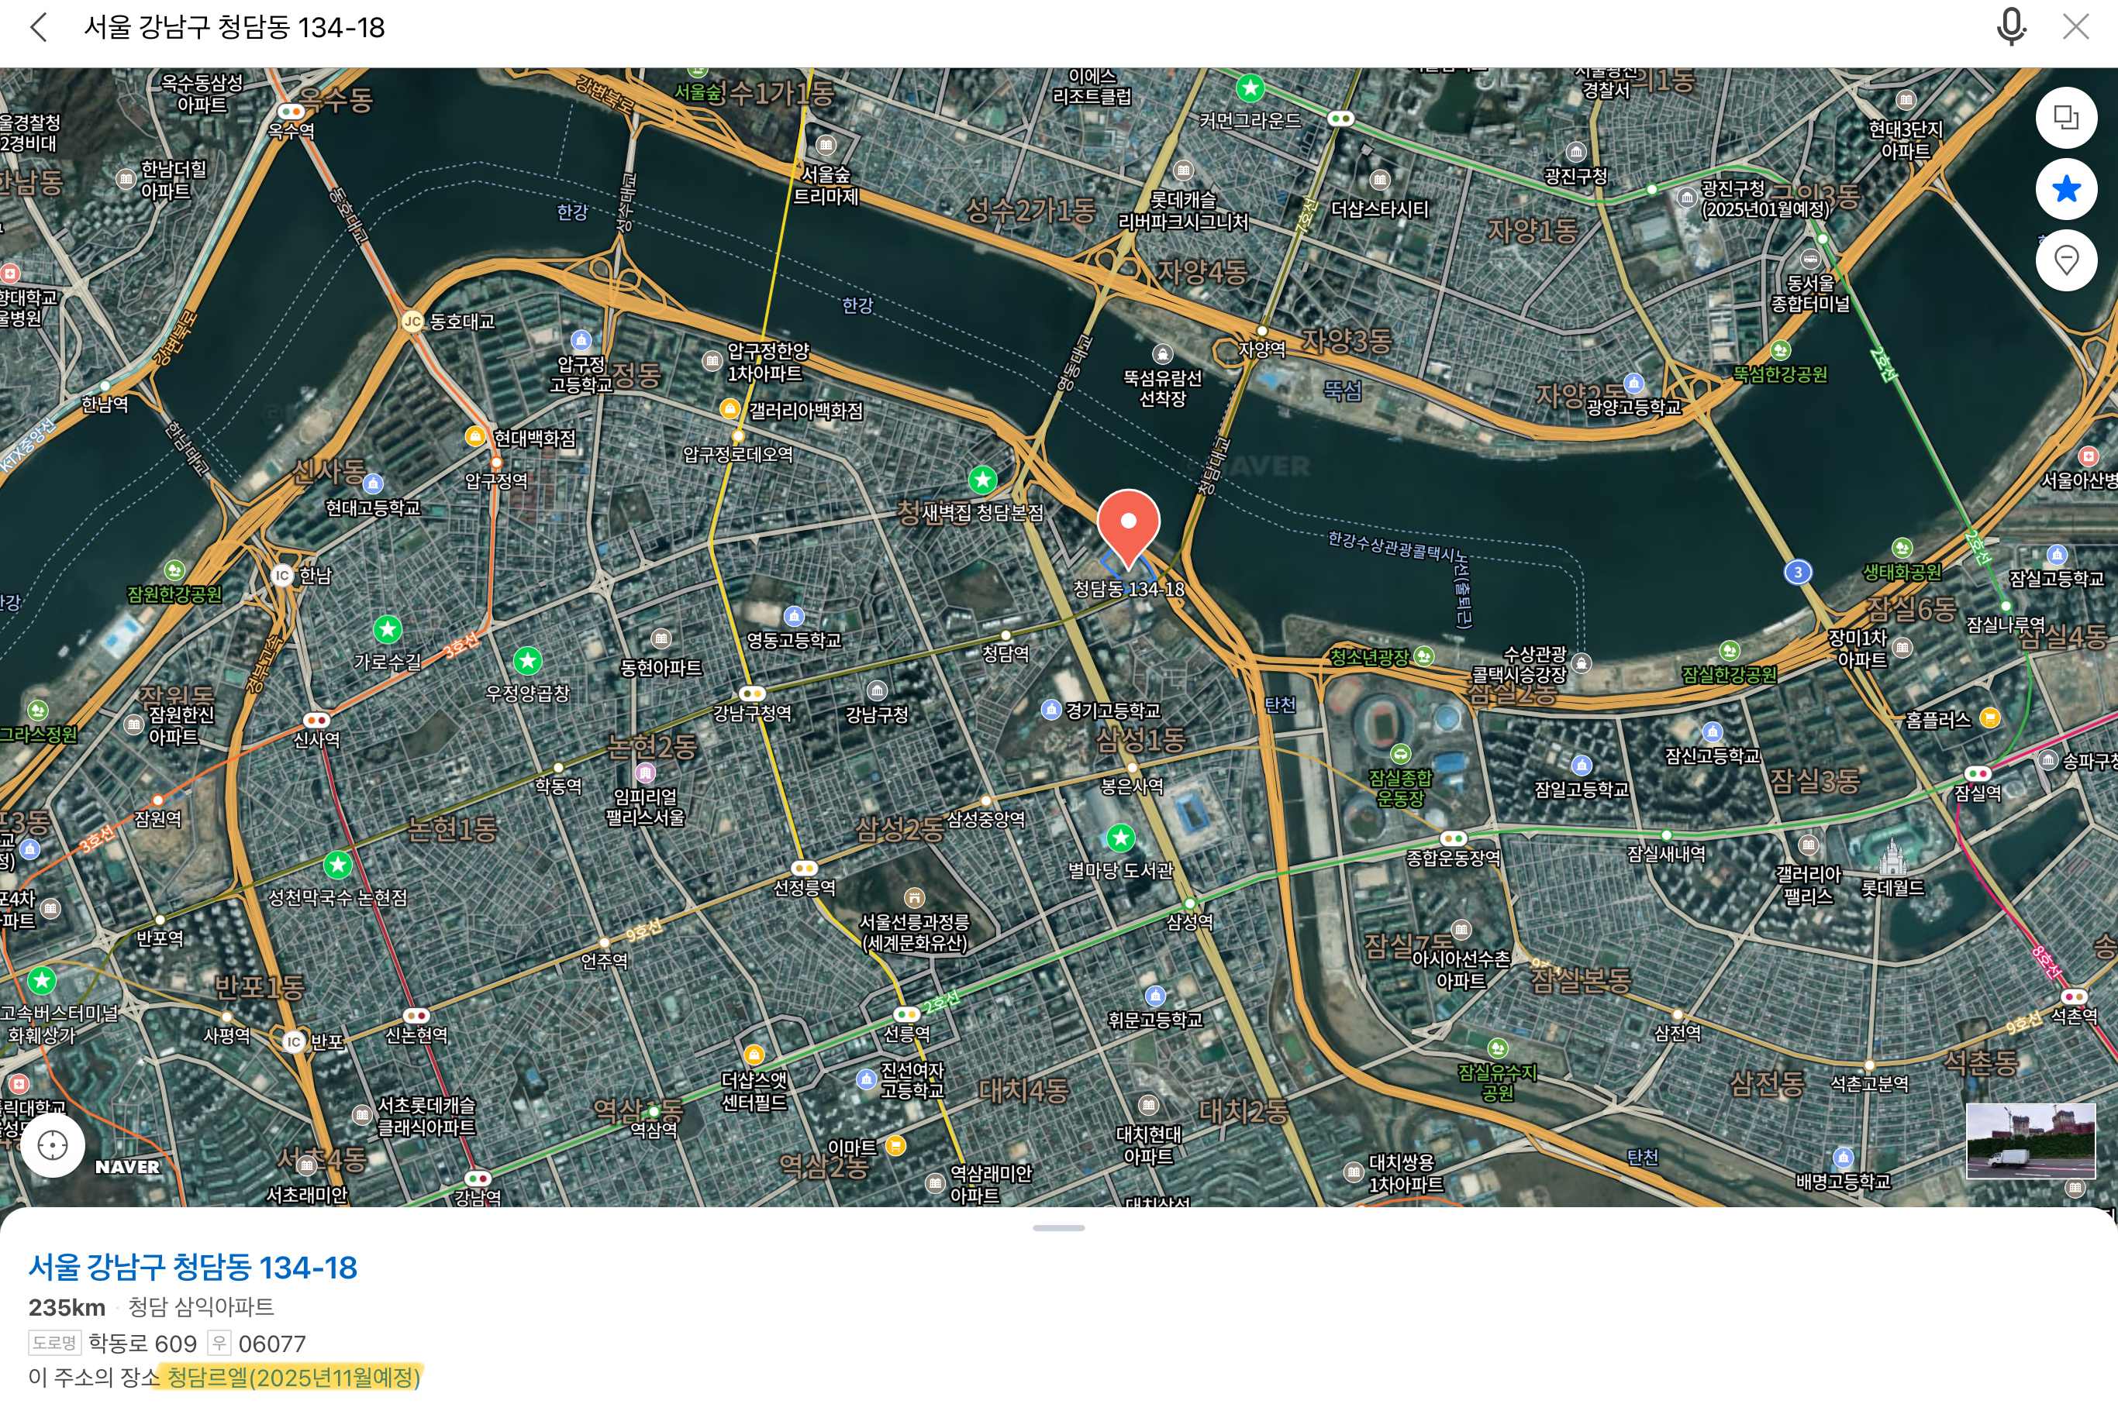The image size is (2118, 1404).
Task: Click 삼성역 station label
Action: (x=1190, y=922)
